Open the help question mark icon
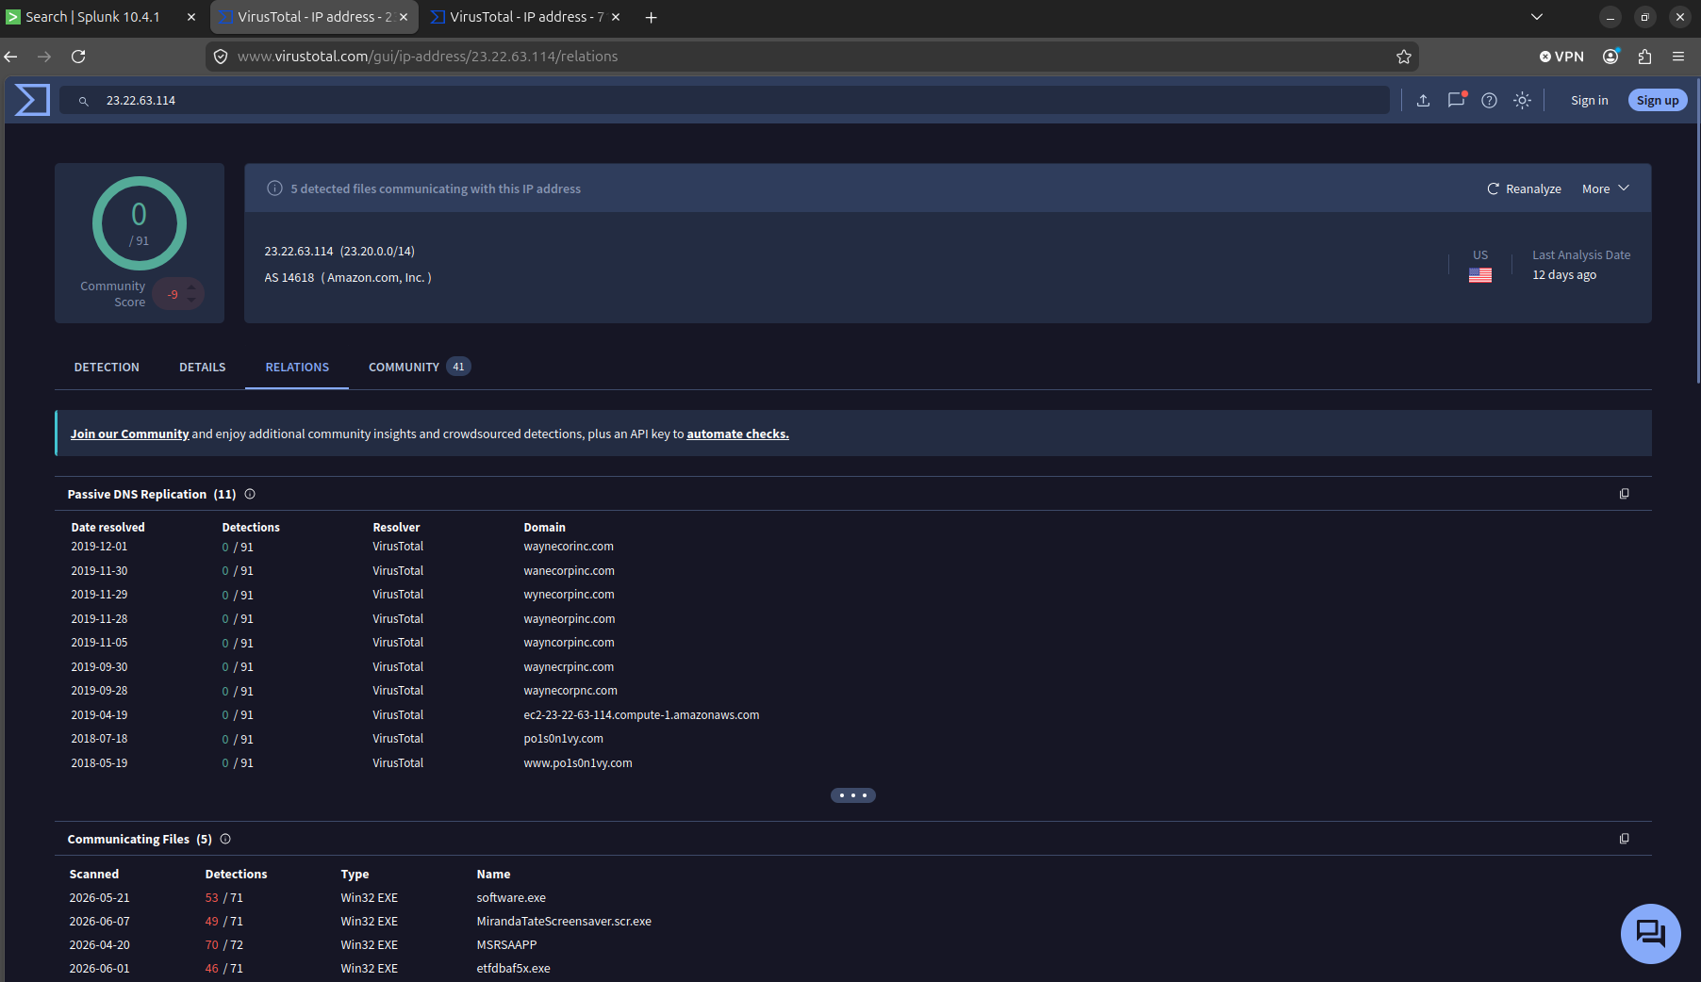 pyautogui.click(x=1489, y=100)
